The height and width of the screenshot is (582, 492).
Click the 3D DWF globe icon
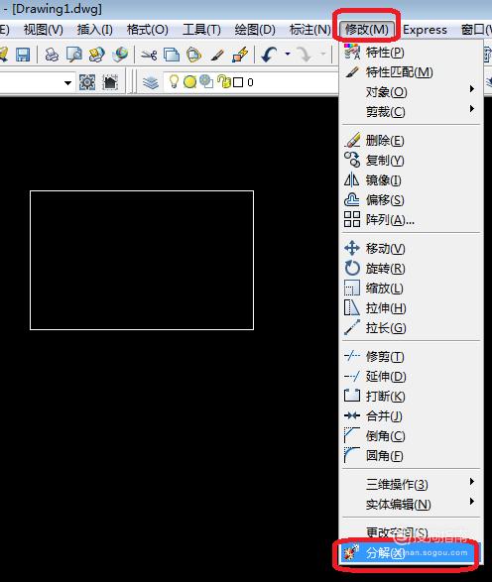120,55
